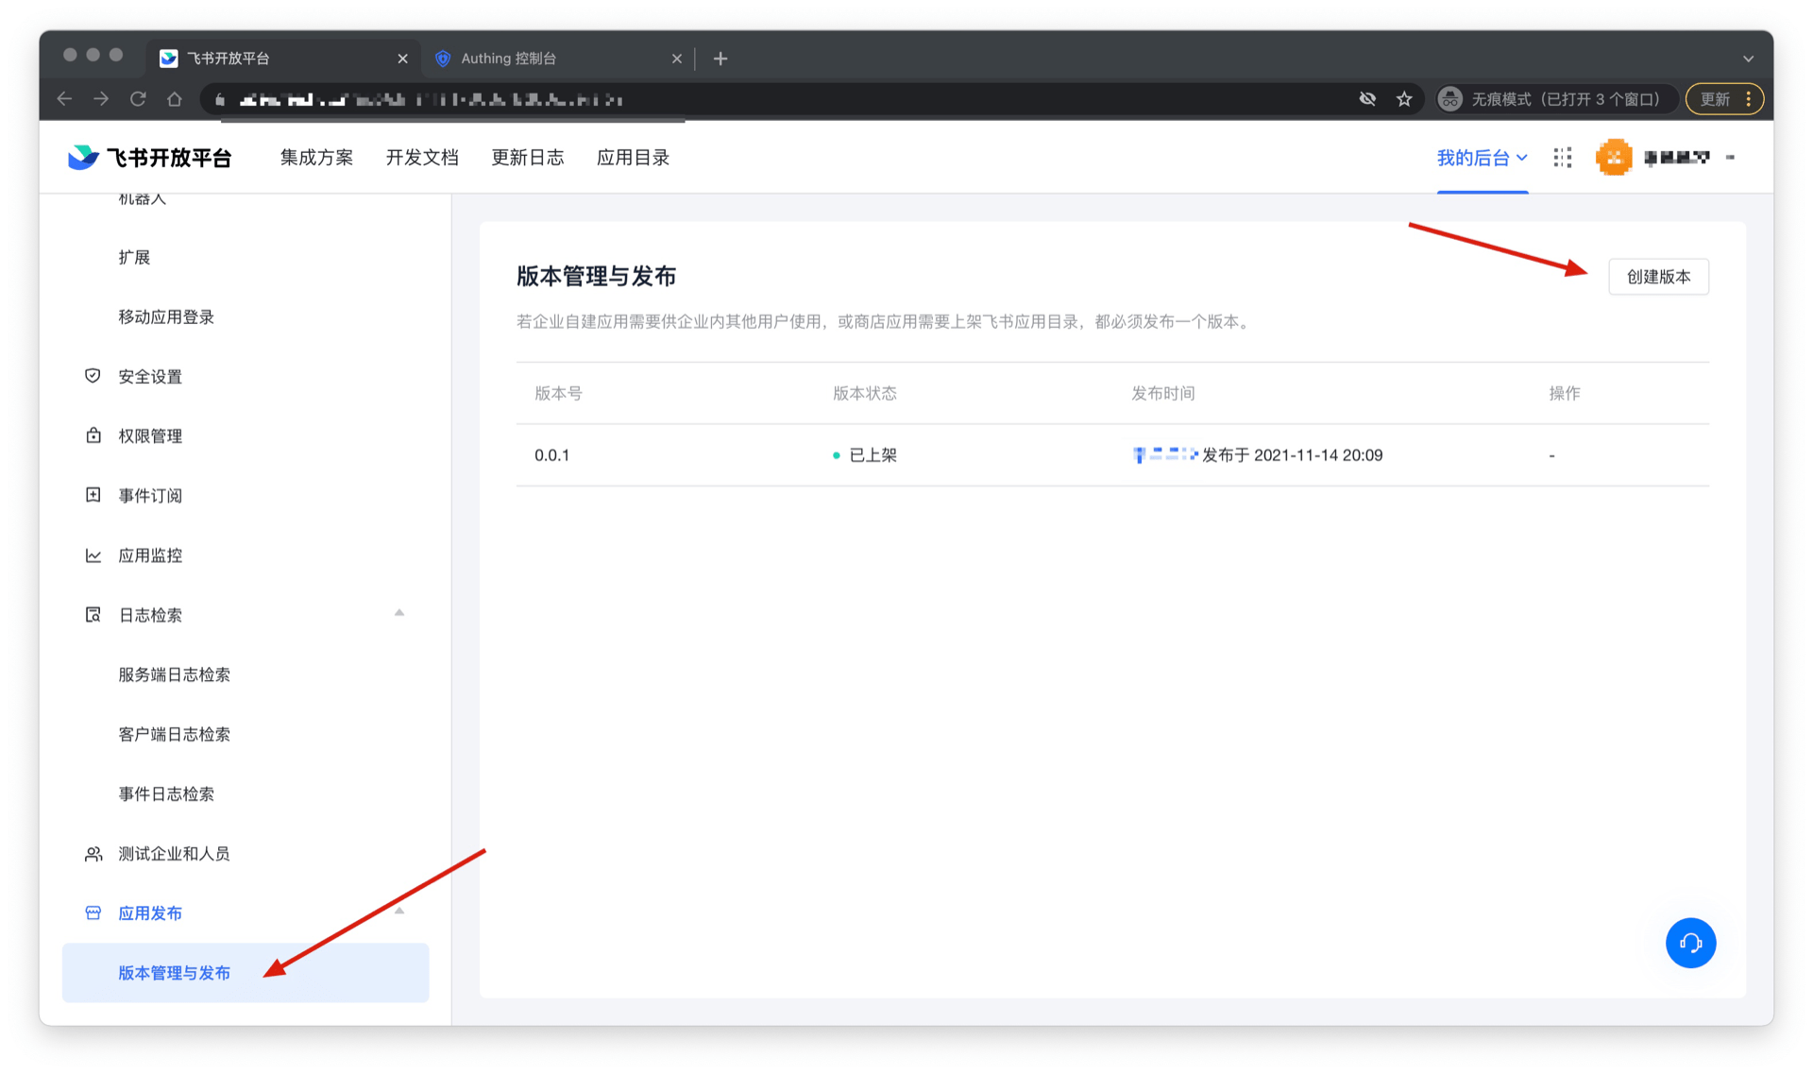Bookmark page with star icon
This screenshot has height=1074, width=1813.
(1404, 99)
